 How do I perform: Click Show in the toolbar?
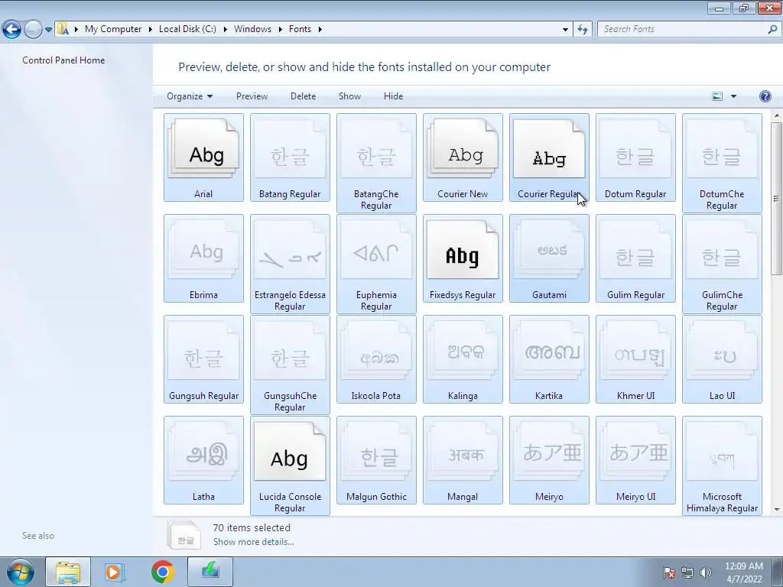click(349, 96)
